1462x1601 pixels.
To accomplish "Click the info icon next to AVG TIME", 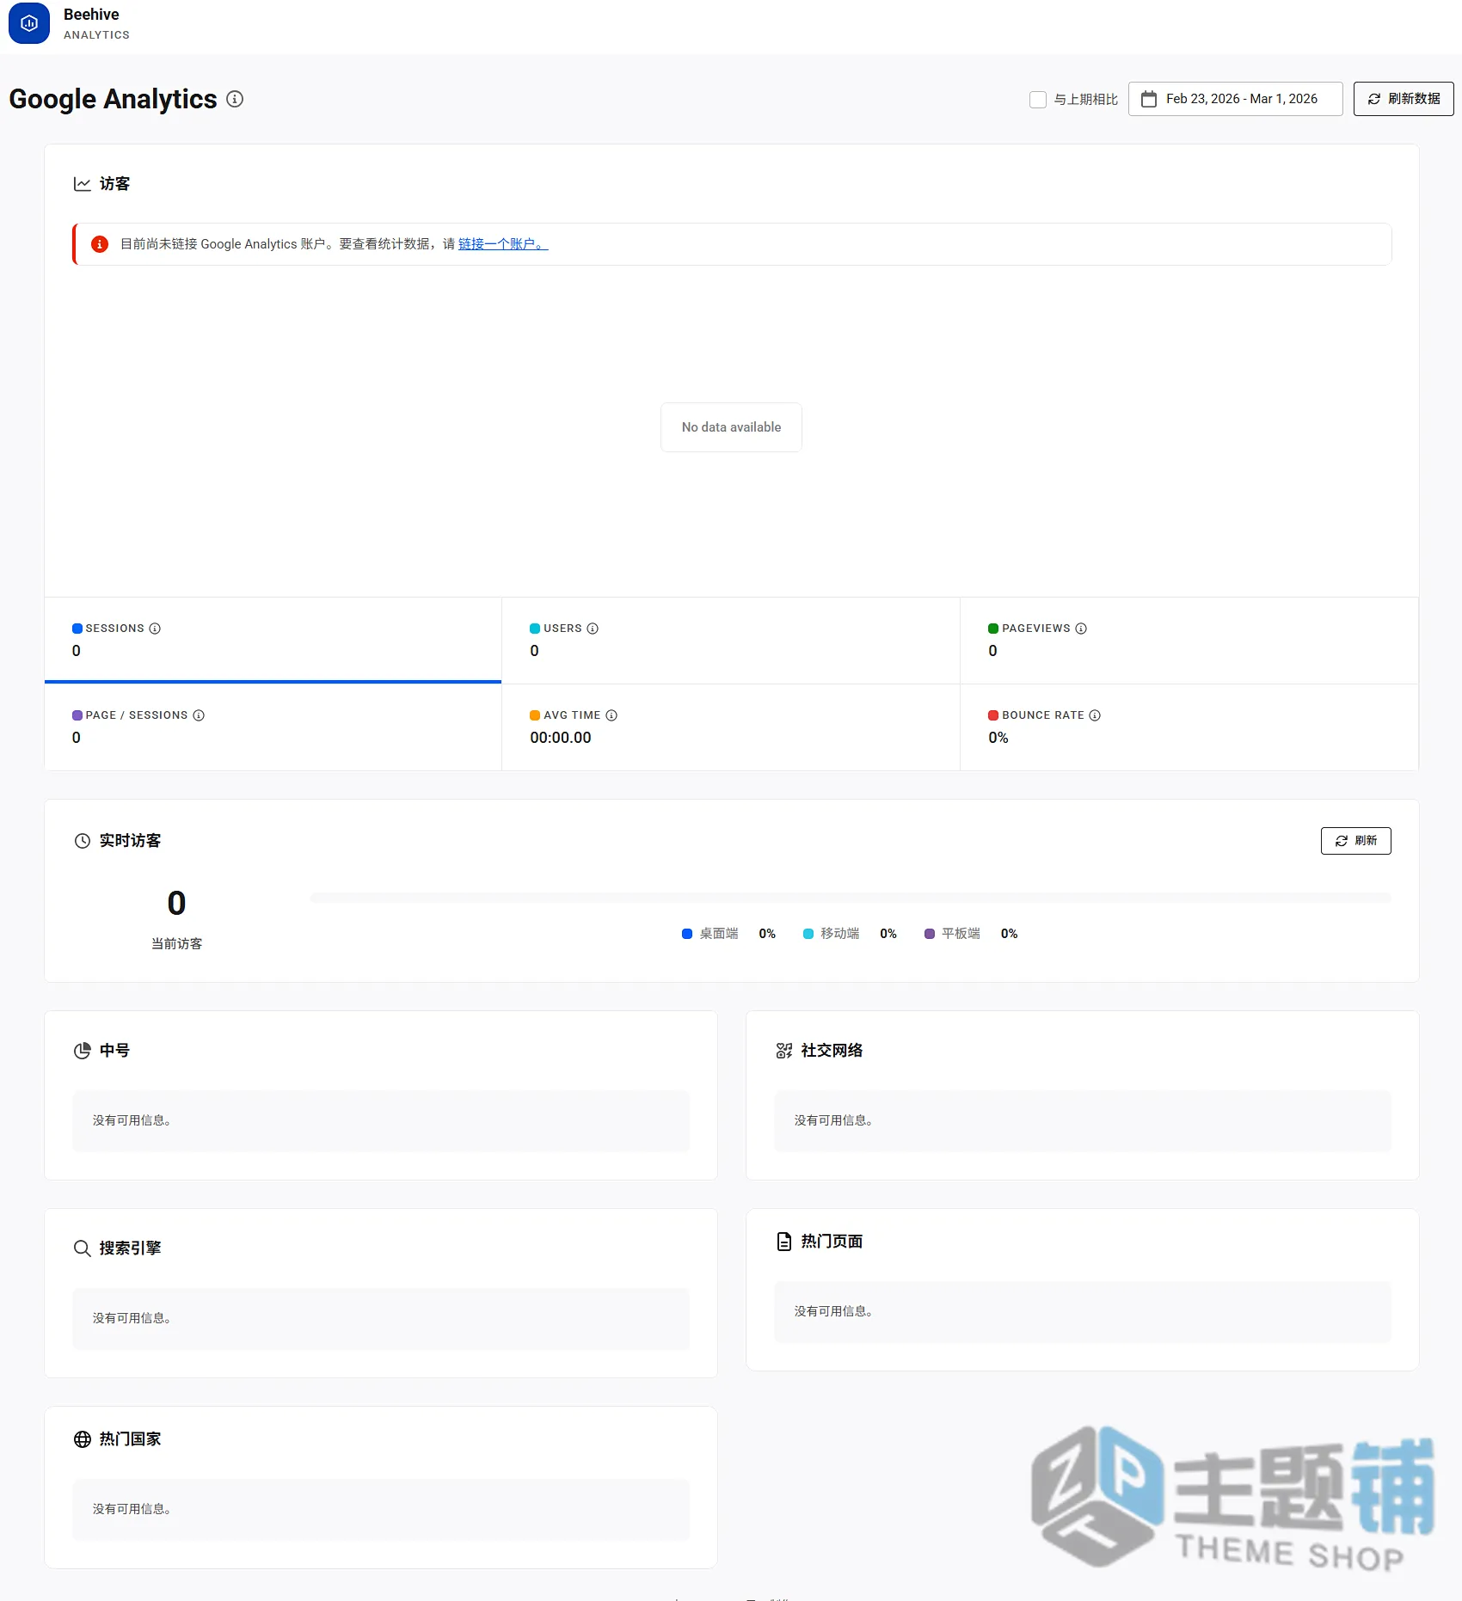I will [x=611, y=715].
